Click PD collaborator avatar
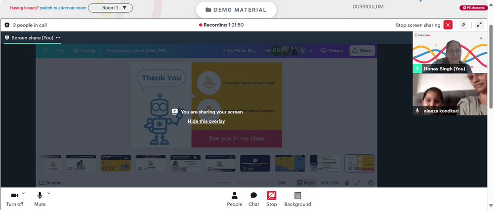Viewport: 494px width, 210px height. [x=276, y=51]
